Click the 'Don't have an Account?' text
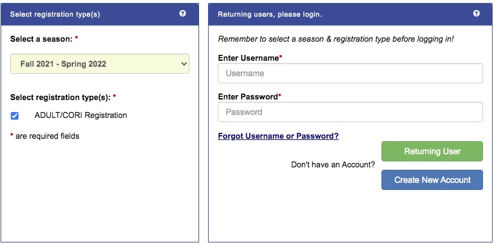Viewport: 495px width, 246px height. [333, 164]
